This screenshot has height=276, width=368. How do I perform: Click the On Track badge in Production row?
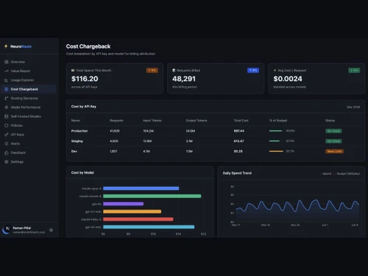tap(333, 131)
